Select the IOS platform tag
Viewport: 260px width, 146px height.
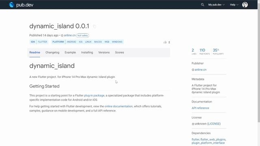80,42
